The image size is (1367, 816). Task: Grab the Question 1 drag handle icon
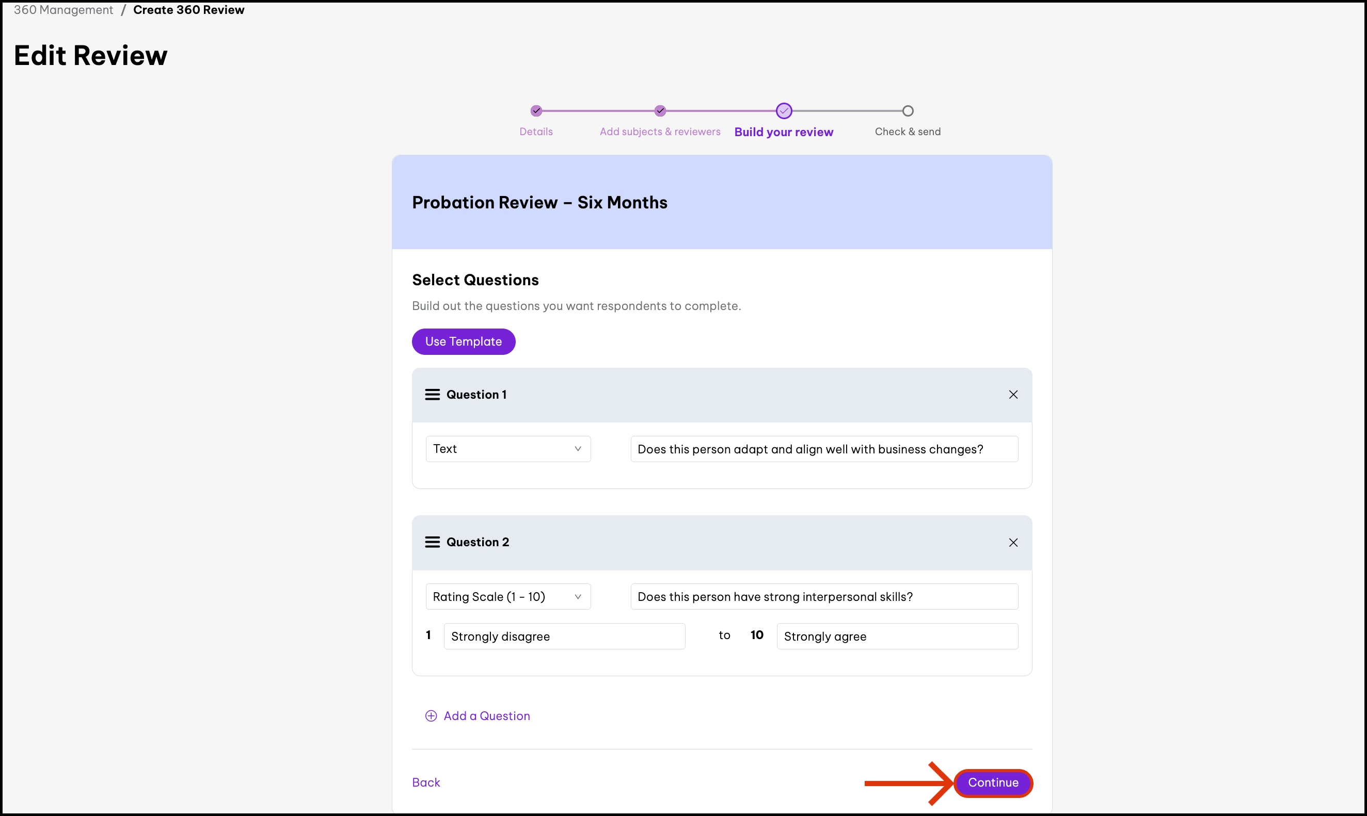click(x=432, y=394)
